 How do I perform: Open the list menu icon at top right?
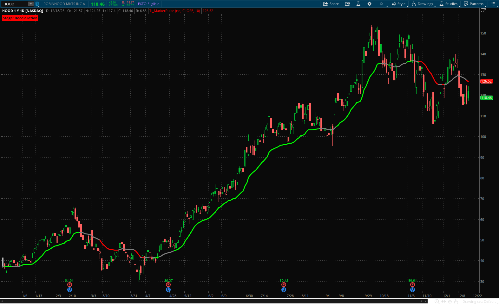pyautogui.click(x=493, y=4)
